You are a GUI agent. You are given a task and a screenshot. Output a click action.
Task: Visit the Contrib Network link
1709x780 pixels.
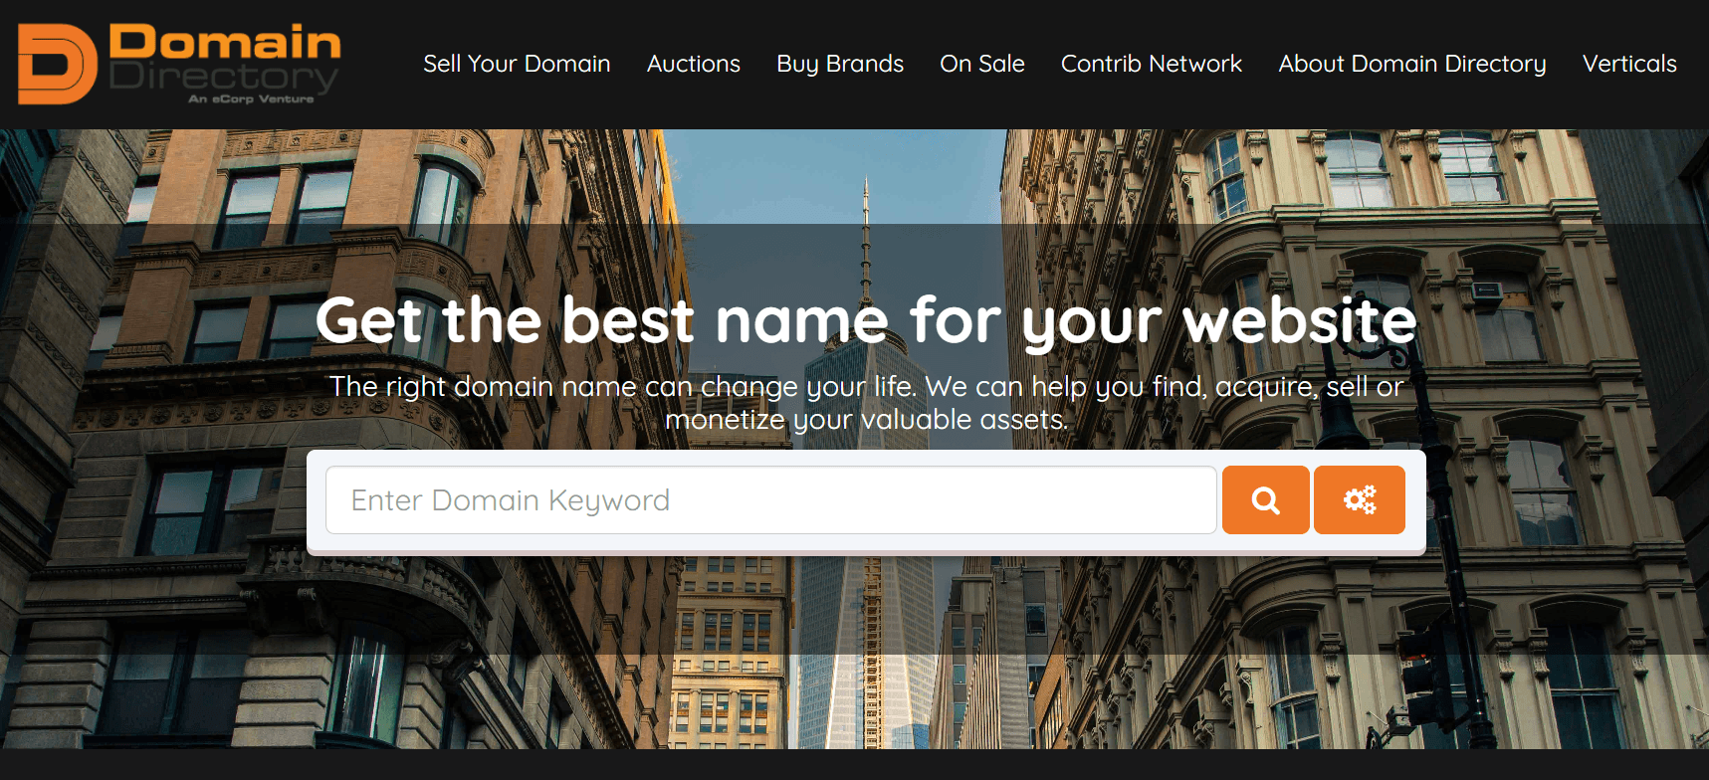tap(1152, 64)
